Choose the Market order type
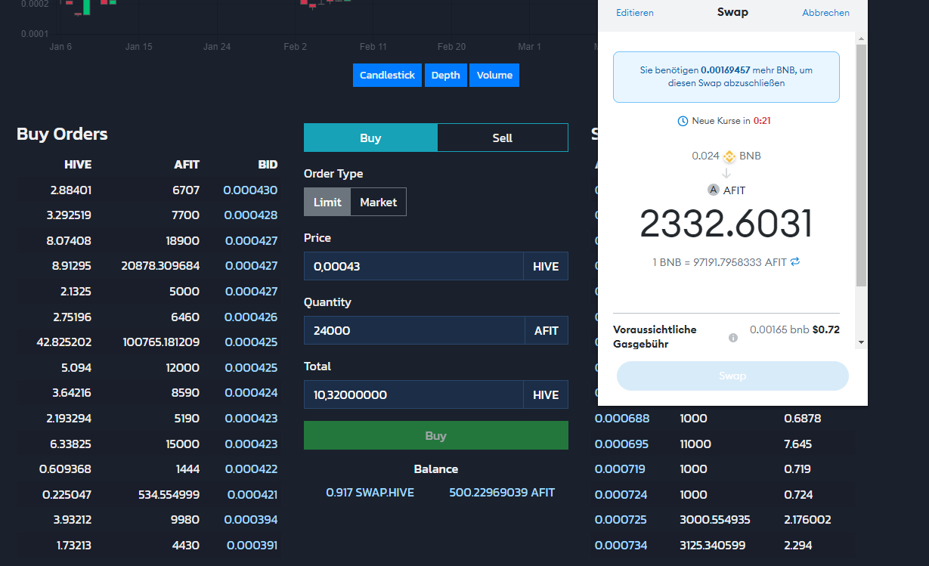 (379, 202)
